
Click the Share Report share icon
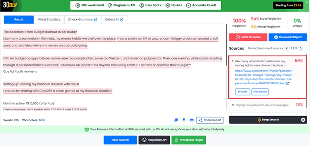tap(200, 120)
